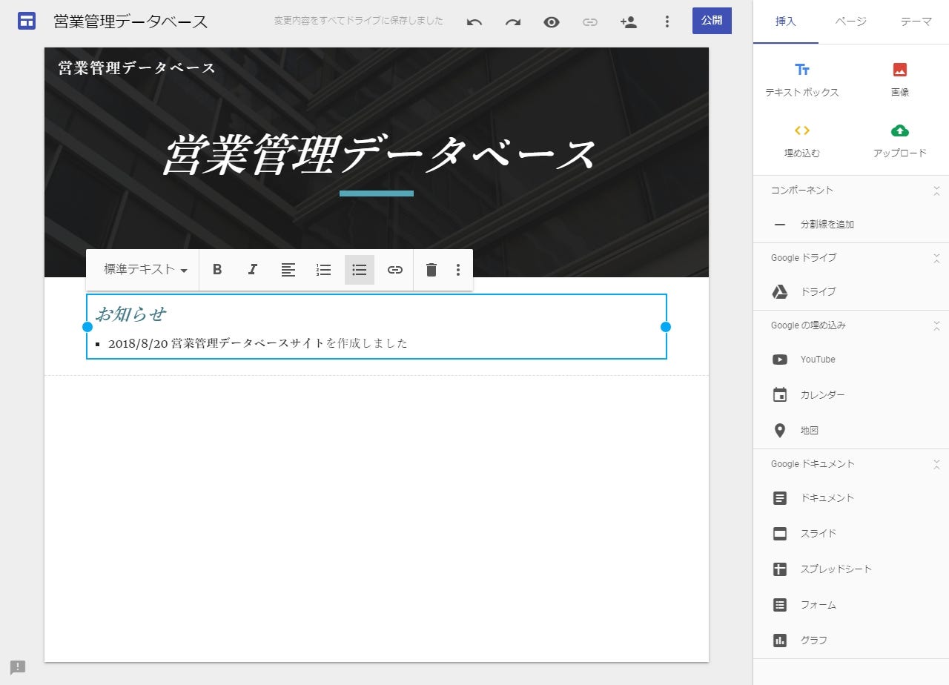Undo the last change
The width and height of the screenshot is (949, 685).
(x=474, y=21)
